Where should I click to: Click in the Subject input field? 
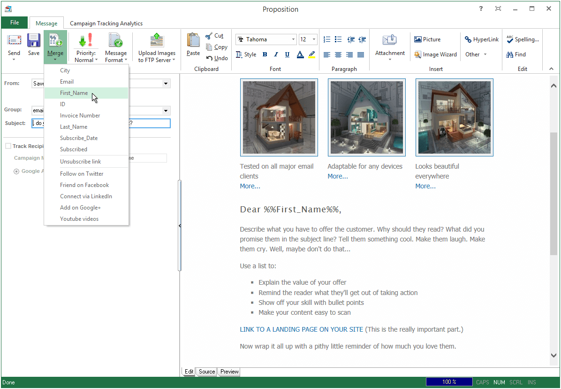(101, 123)
